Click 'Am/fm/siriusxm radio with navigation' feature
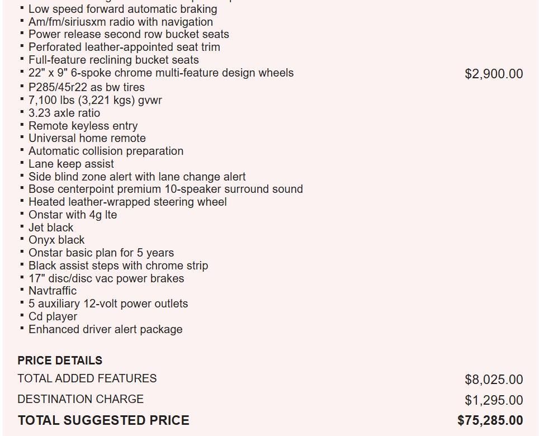This screenshot has height=436, width=539. pyautogui.click(x=120, y=22)
